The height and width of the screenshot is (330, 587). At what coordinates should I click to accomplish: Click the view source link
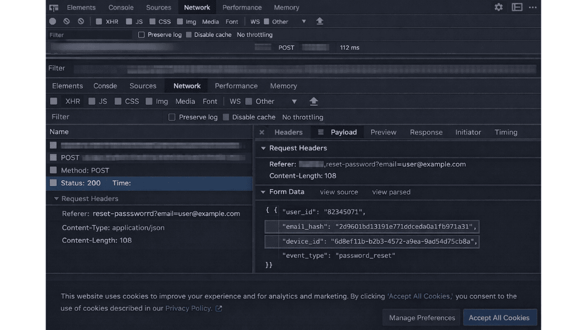(x=339, y=192)
